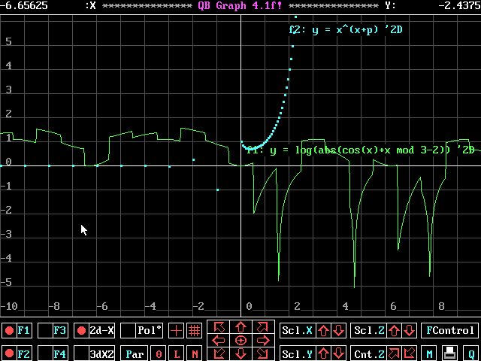Click the Q quit button
This screenshot has width=481, height=361.
[x=471, y=353]
